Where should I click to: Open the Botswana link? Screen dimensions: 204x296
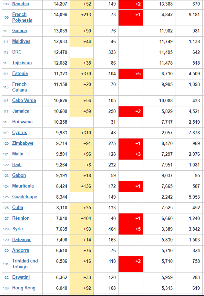(x=22, y=122)
